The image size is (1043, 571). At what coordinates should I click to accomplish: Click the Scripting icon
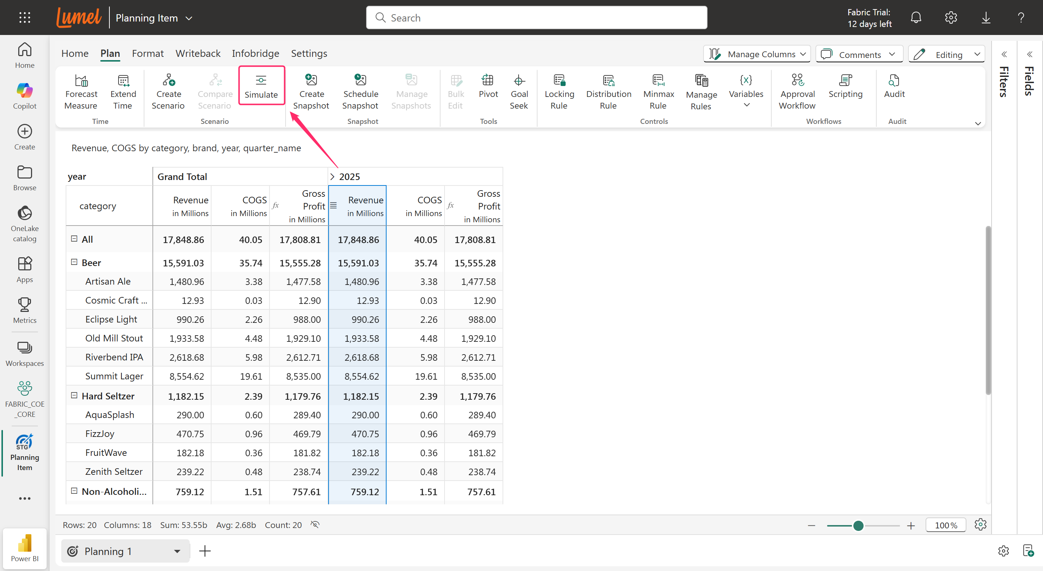[x=845, y=80]
